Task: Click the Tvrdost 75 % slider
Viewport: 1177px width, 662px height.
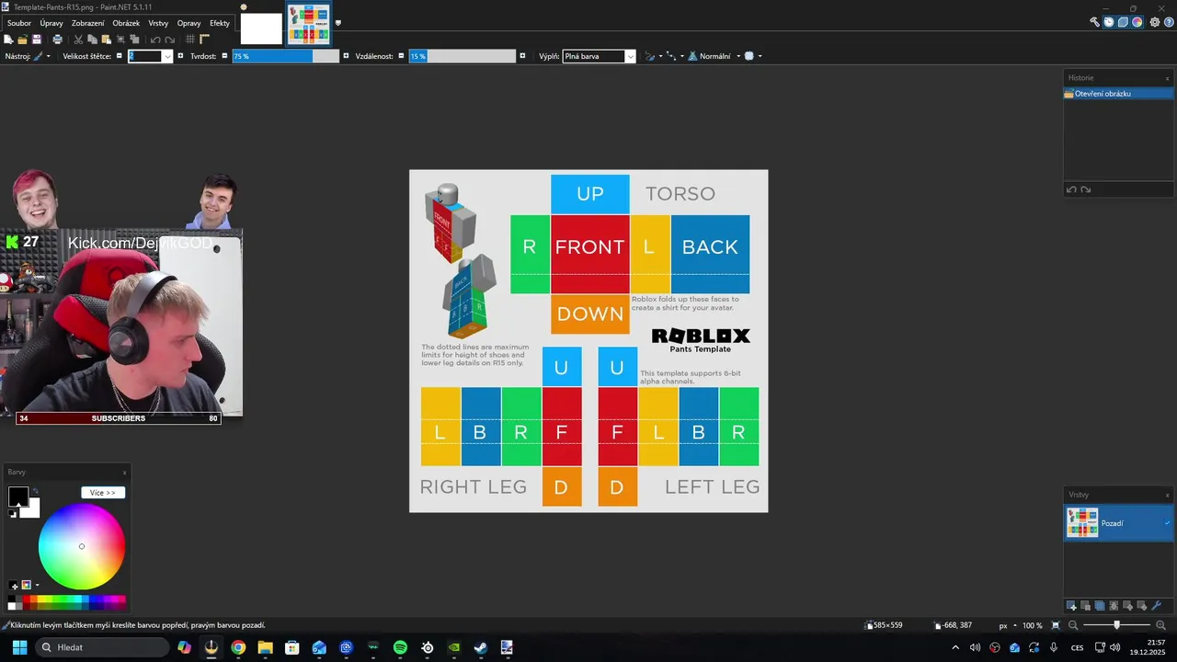Action: pos(285,56)
